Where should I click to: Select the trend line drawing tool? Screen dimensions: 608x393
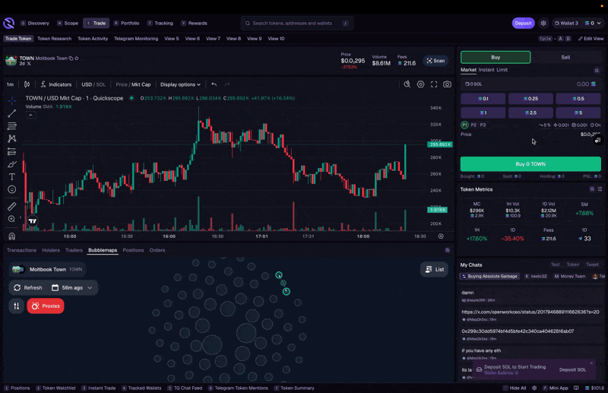click(x=12, y=113)
